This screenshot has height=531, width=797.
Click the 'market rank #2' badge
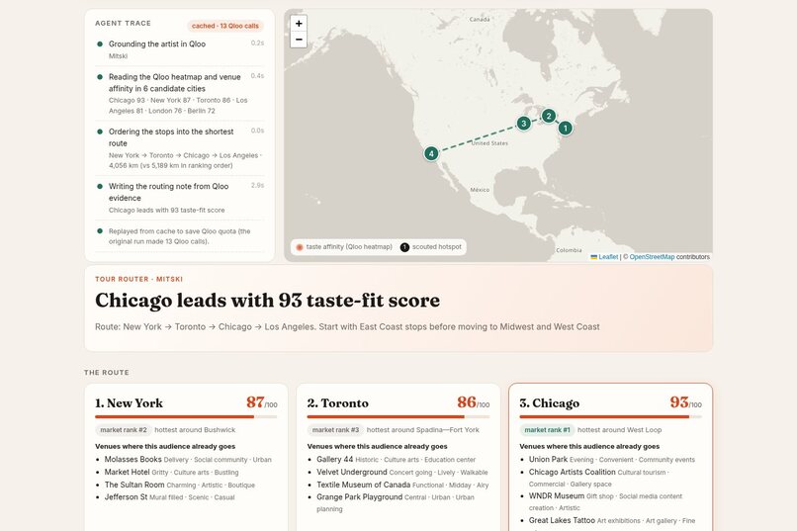(x=124, y=430)
